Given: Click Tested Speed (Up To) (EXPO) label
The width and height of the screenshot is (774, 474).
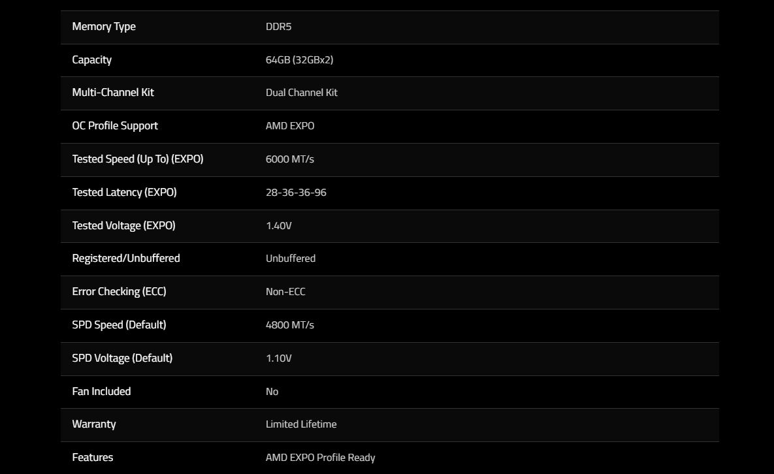Looking at the screenshot, I should (x=138, y=159).
